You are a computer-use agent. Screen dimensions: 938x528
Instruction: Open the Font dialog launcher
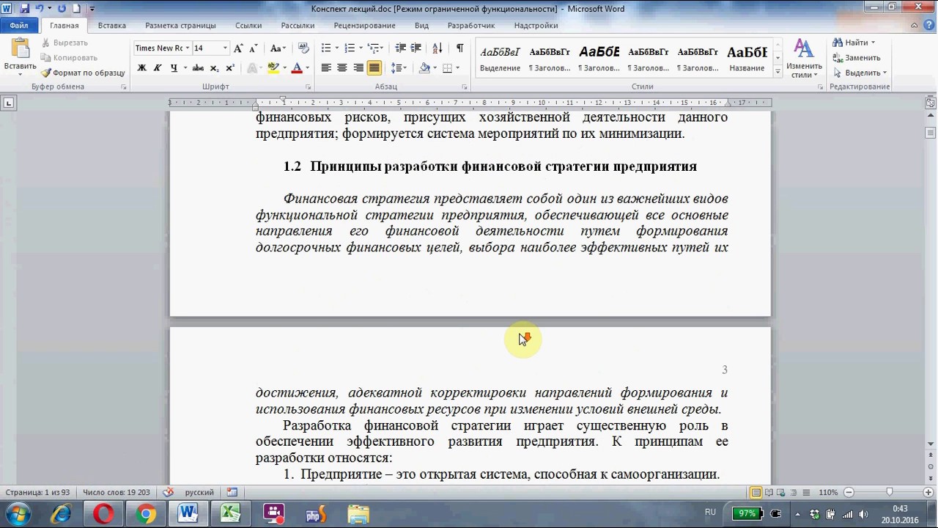[x=309, y=87]
